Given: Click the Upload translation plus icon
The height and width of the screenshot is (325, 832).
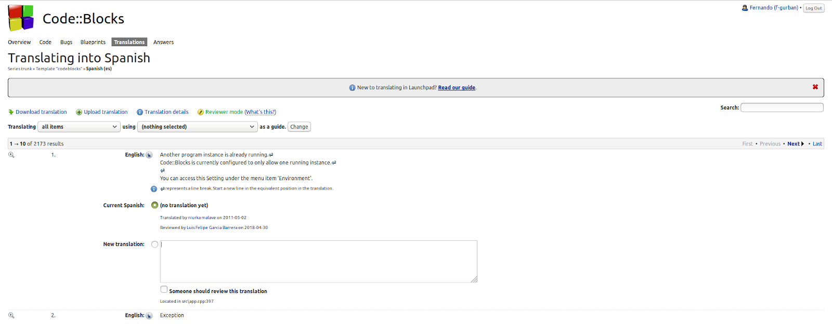Looking at the screenshot, I should pyautogui.click(x=79, y=112).
